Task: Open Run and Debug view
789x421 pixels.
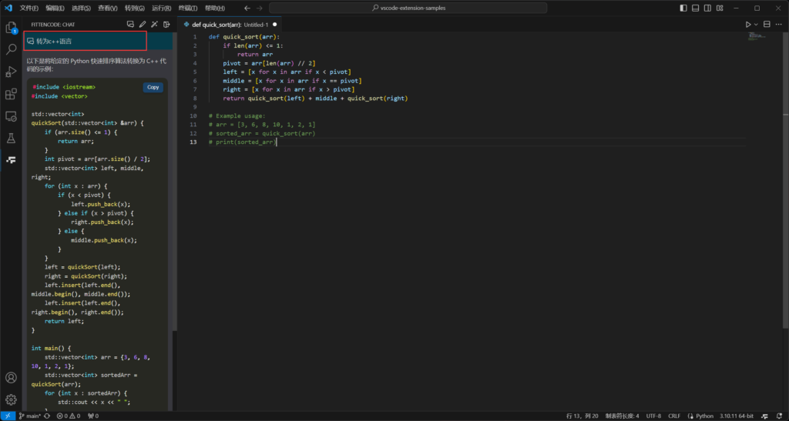Action: tap(11, 72)
